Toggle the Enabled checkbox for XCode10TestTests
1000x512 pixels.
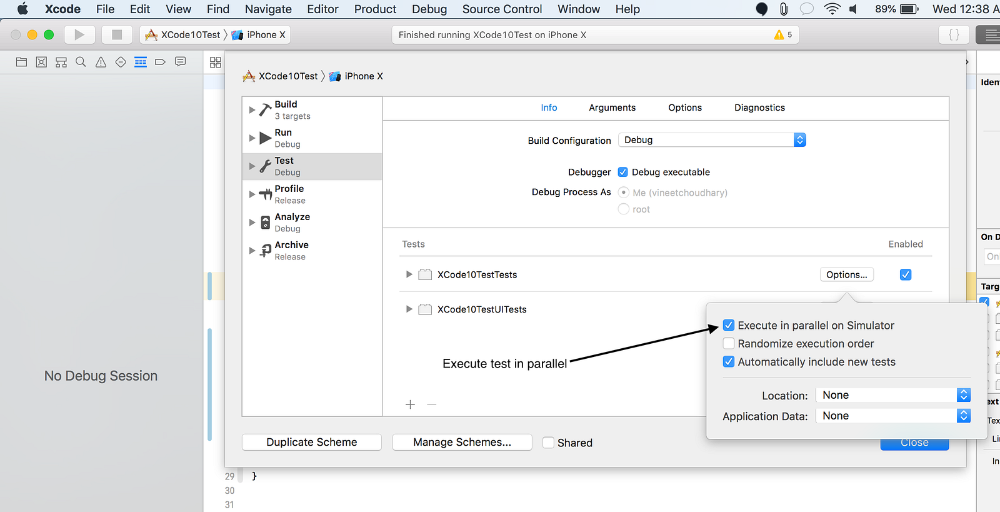coord(906,274)
